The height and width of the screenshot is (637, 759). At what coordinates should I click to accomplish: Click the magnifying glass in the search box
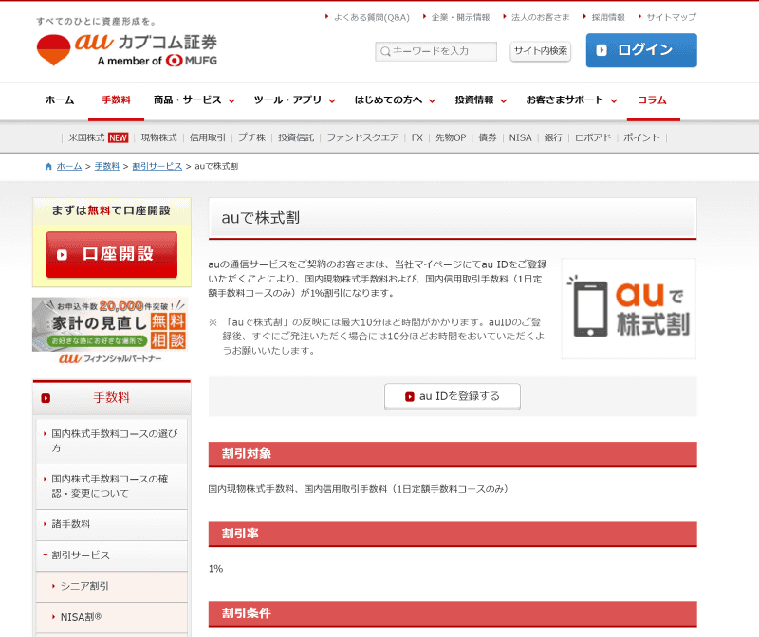click(x=383, y=52)
